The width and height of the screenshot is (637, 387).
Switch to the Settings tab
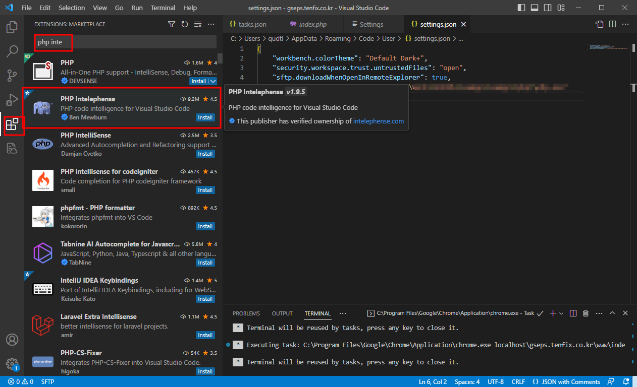coord(374,24)
